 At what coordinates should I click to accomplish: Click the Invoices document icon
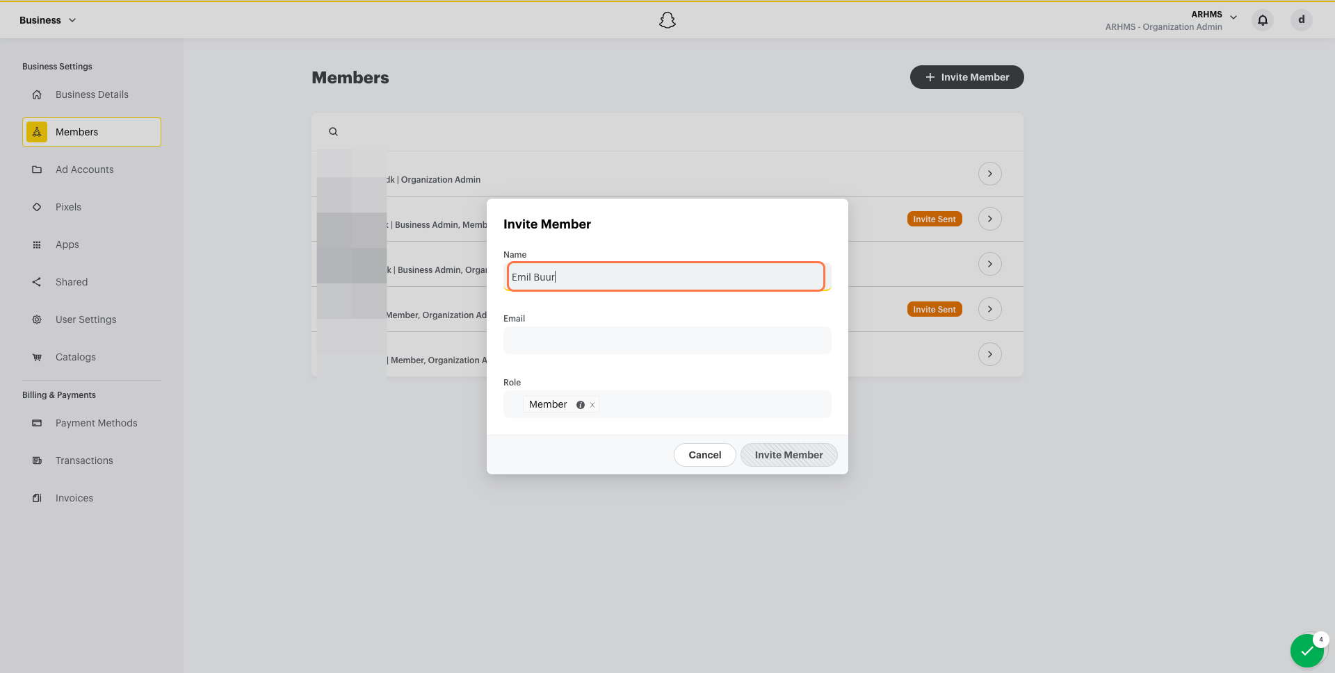coord(37,498)
